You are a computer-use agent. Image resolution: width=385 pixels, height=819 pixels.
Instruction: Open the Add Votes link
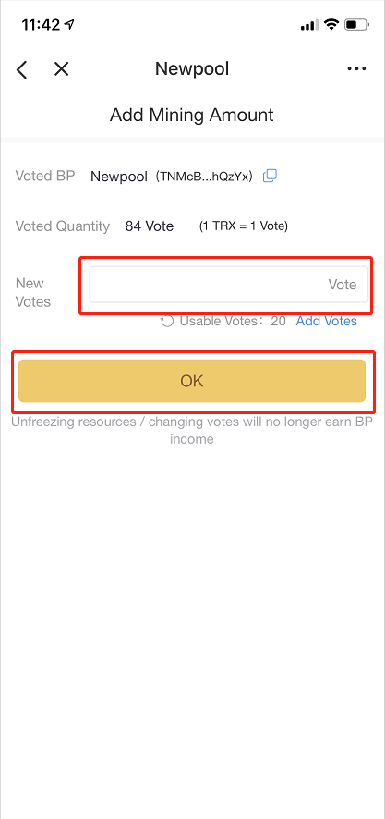click(x=327, y=321)
